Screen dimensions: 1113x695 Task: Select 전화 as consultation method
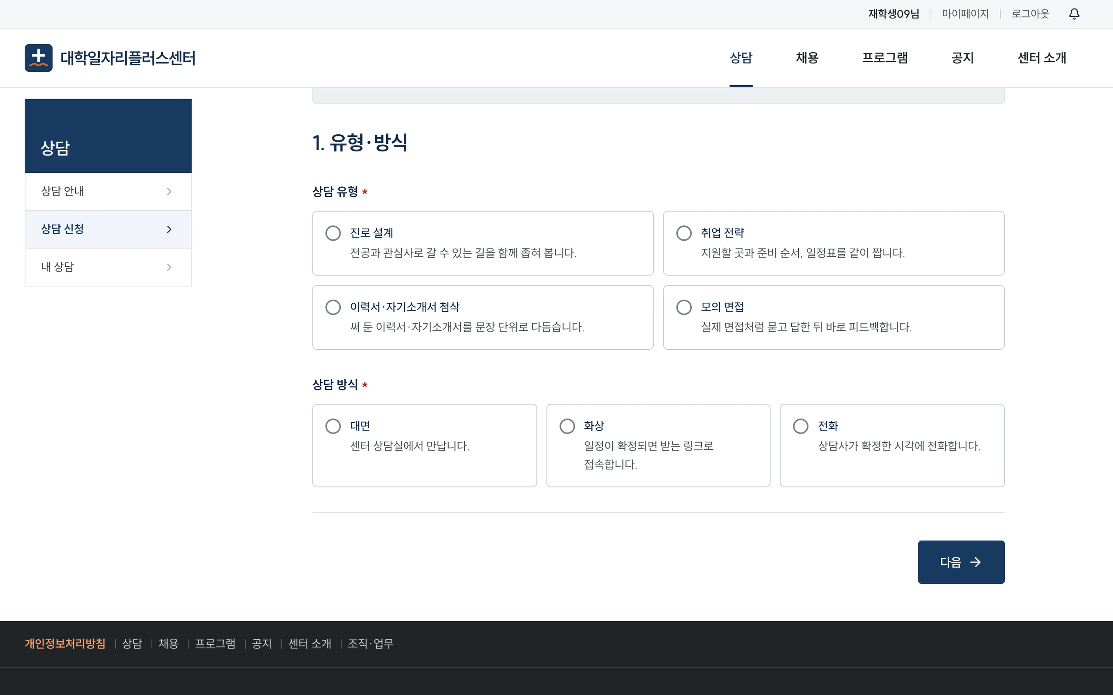coord(801,426)
